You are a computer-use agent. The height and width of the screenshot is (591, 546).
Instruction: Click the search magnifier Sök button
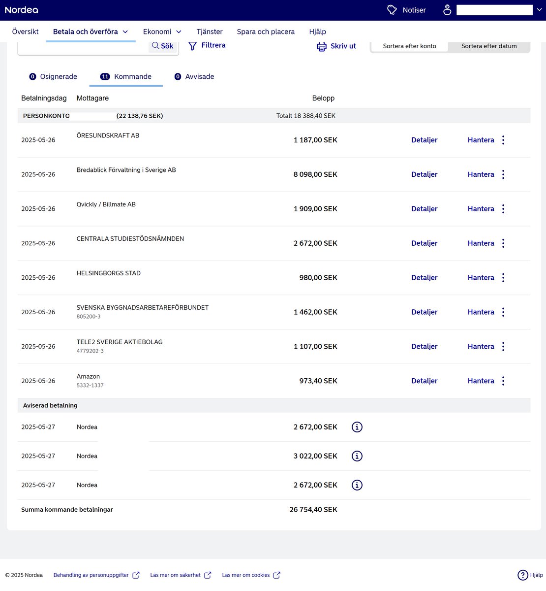click(x=163, y=46)
